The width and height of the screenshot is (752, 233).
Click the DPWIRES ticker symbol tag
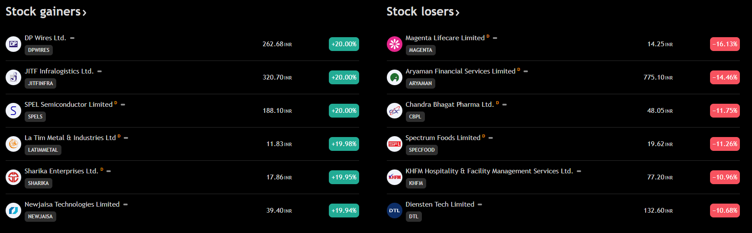(39, 50)
